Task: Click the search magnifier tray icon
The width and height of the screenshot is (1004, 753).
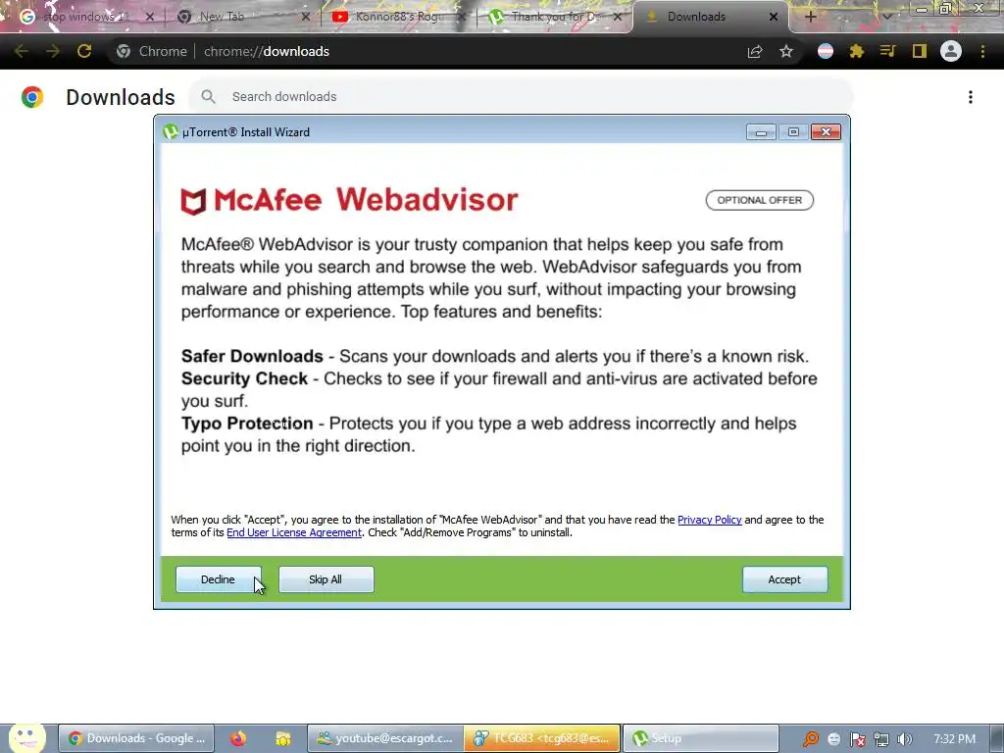Action: tap(810, 739)
